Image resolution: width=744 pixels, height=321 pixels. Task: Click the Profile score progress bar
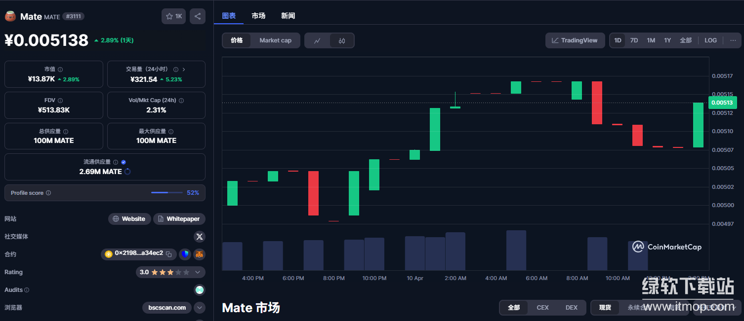click(x=166, y=193)
